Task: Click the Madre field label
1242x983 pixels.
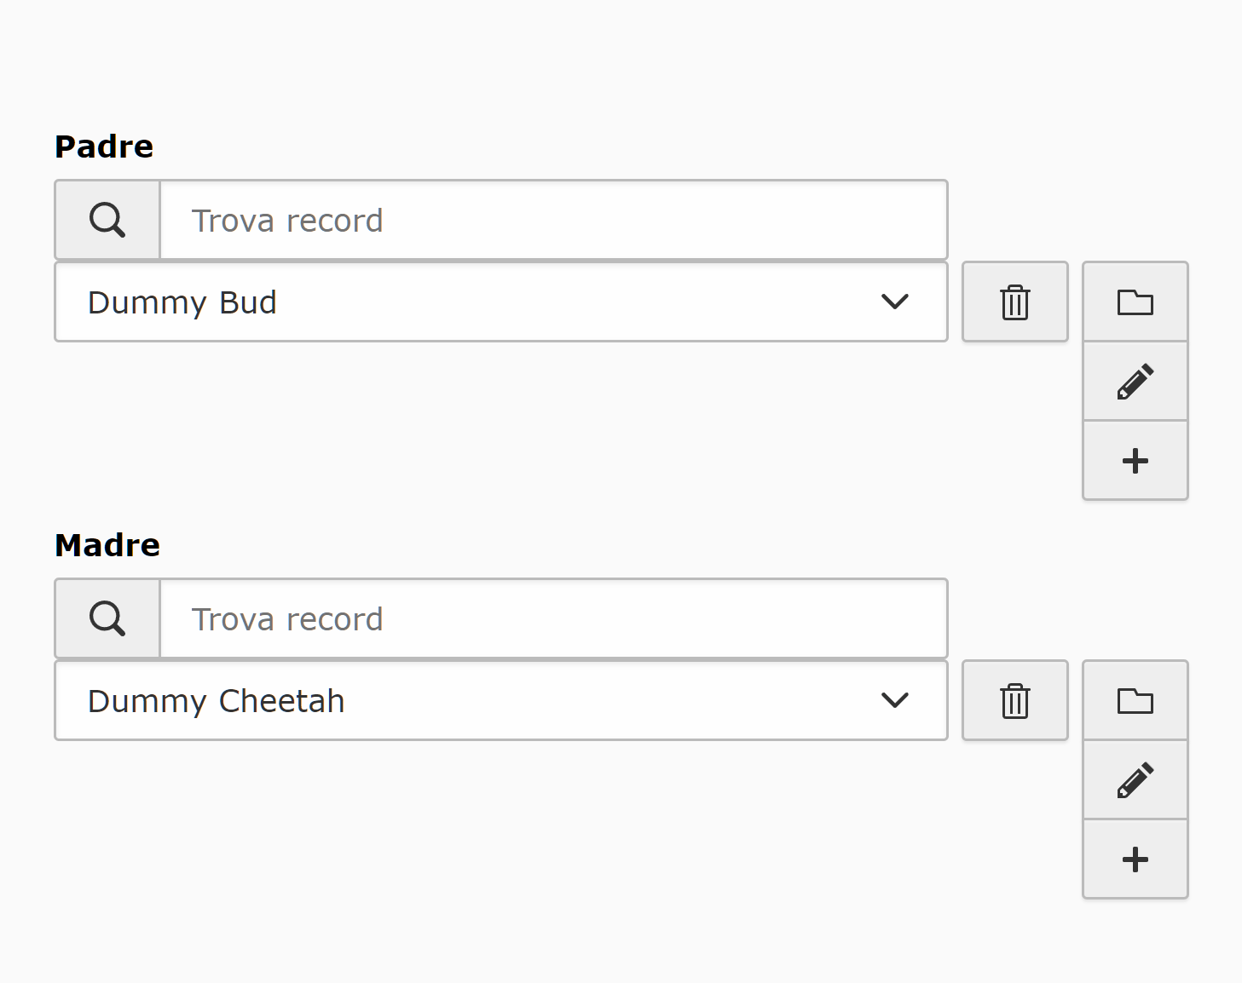Action: 107,545
